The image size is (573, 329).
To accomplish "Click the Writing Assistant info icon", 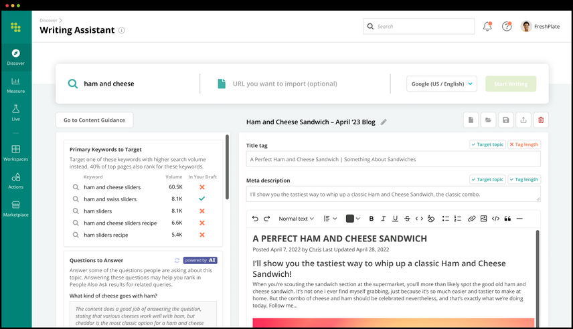I will click(122, 30).
